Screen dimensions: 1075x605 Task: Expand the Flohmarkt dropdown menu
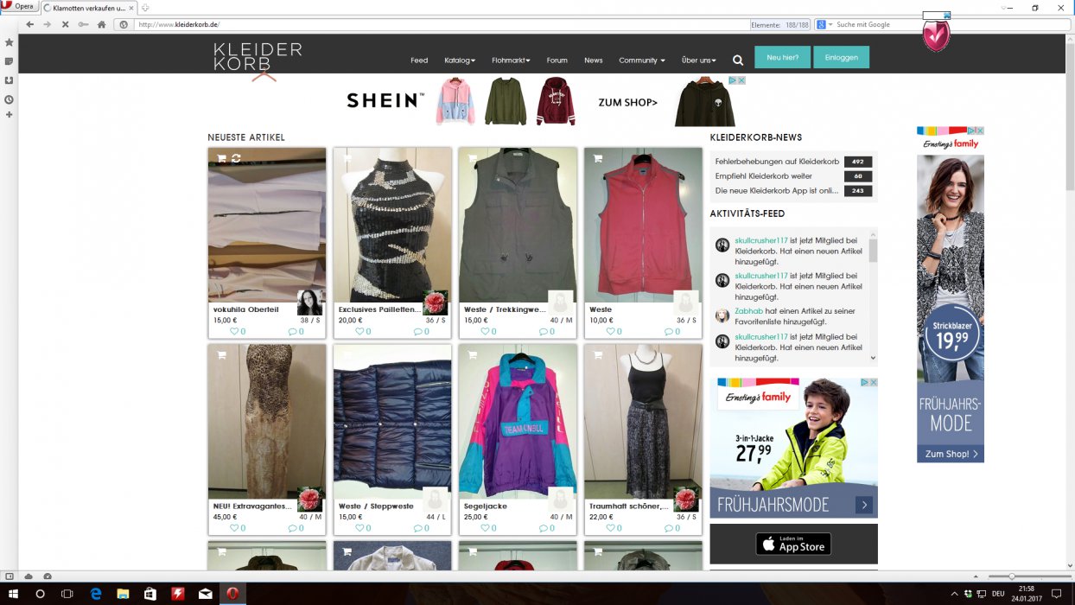click(x=511, y=60)
